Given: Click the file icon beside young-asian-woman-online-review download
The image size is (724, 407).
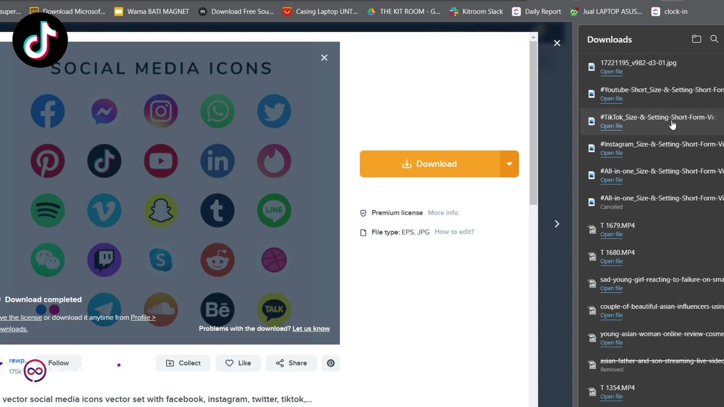Looking at the screenshot, I should tap(592, 338).
